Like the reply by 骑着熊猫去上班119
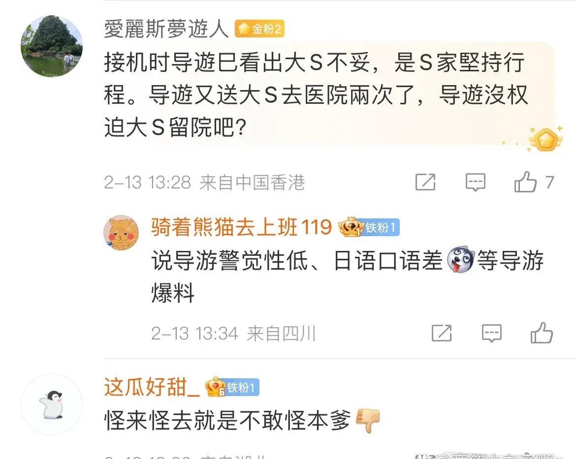This screenshot has height=459, width=576. 542,333
